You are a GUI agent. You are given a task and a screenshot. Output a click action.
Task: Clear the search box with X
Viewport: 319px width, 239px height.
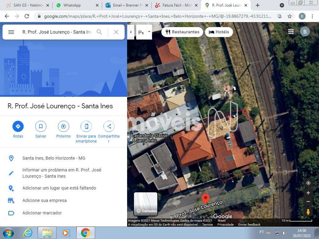point(116,32)
